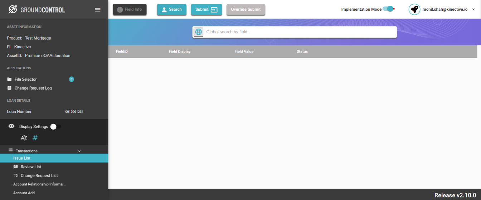Select Issue List in sidebar
Viewport: 481px width, 200px height.
[x=54, y=158]
